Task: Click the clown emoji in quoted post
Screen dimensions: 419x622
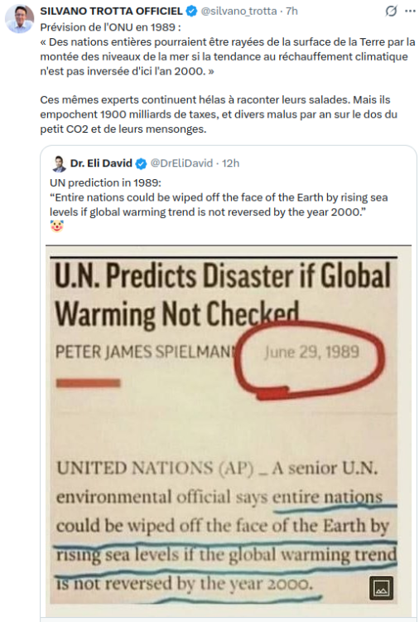Action: click(x=57, y=226)
